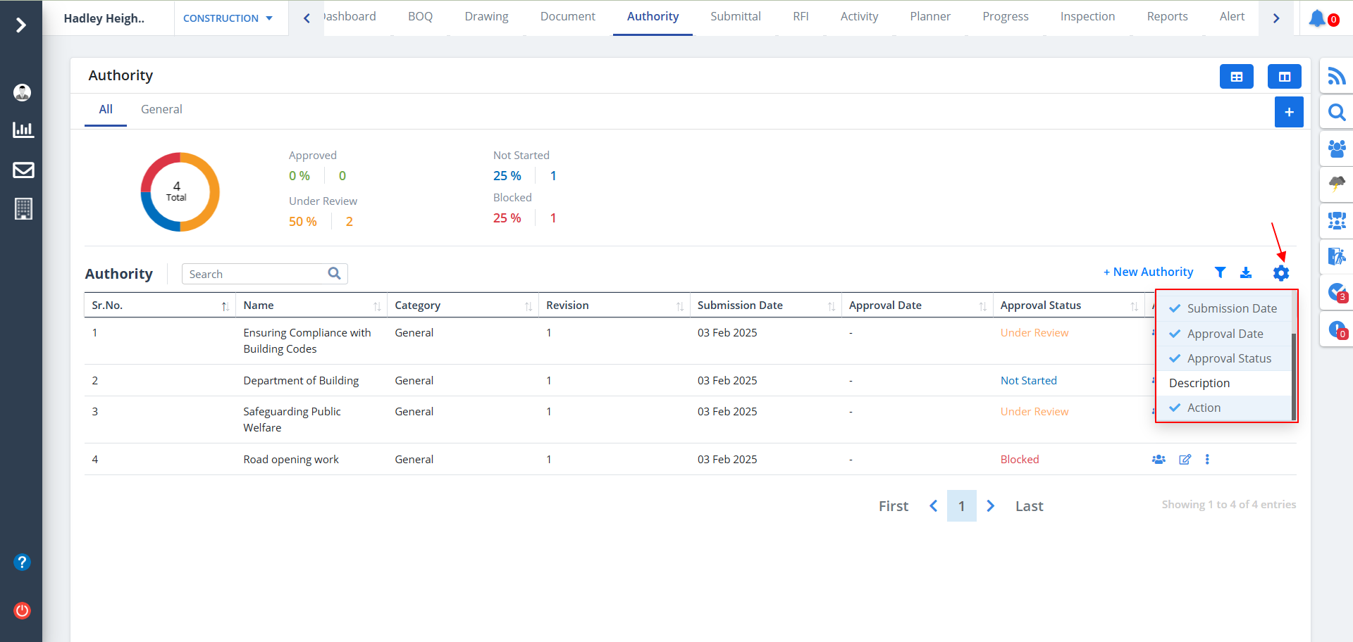Enable the Description column option
Image resolution: width=1353 pixels, height=642 pixels.
tap(1199, 383)
